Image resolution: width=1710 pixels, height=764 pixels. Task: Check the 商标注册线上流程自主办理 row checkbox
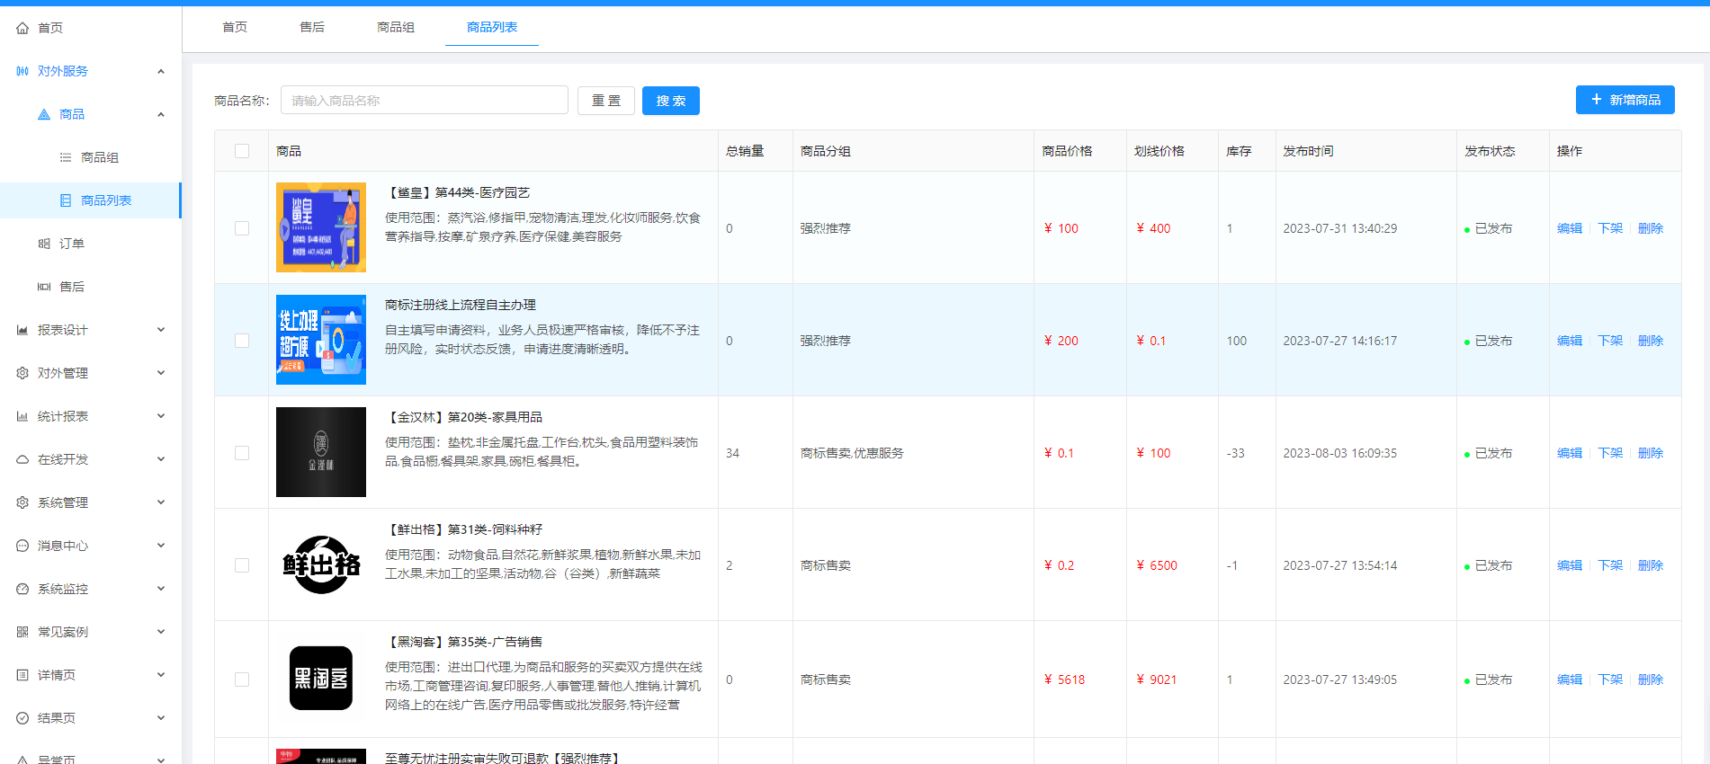242,341
